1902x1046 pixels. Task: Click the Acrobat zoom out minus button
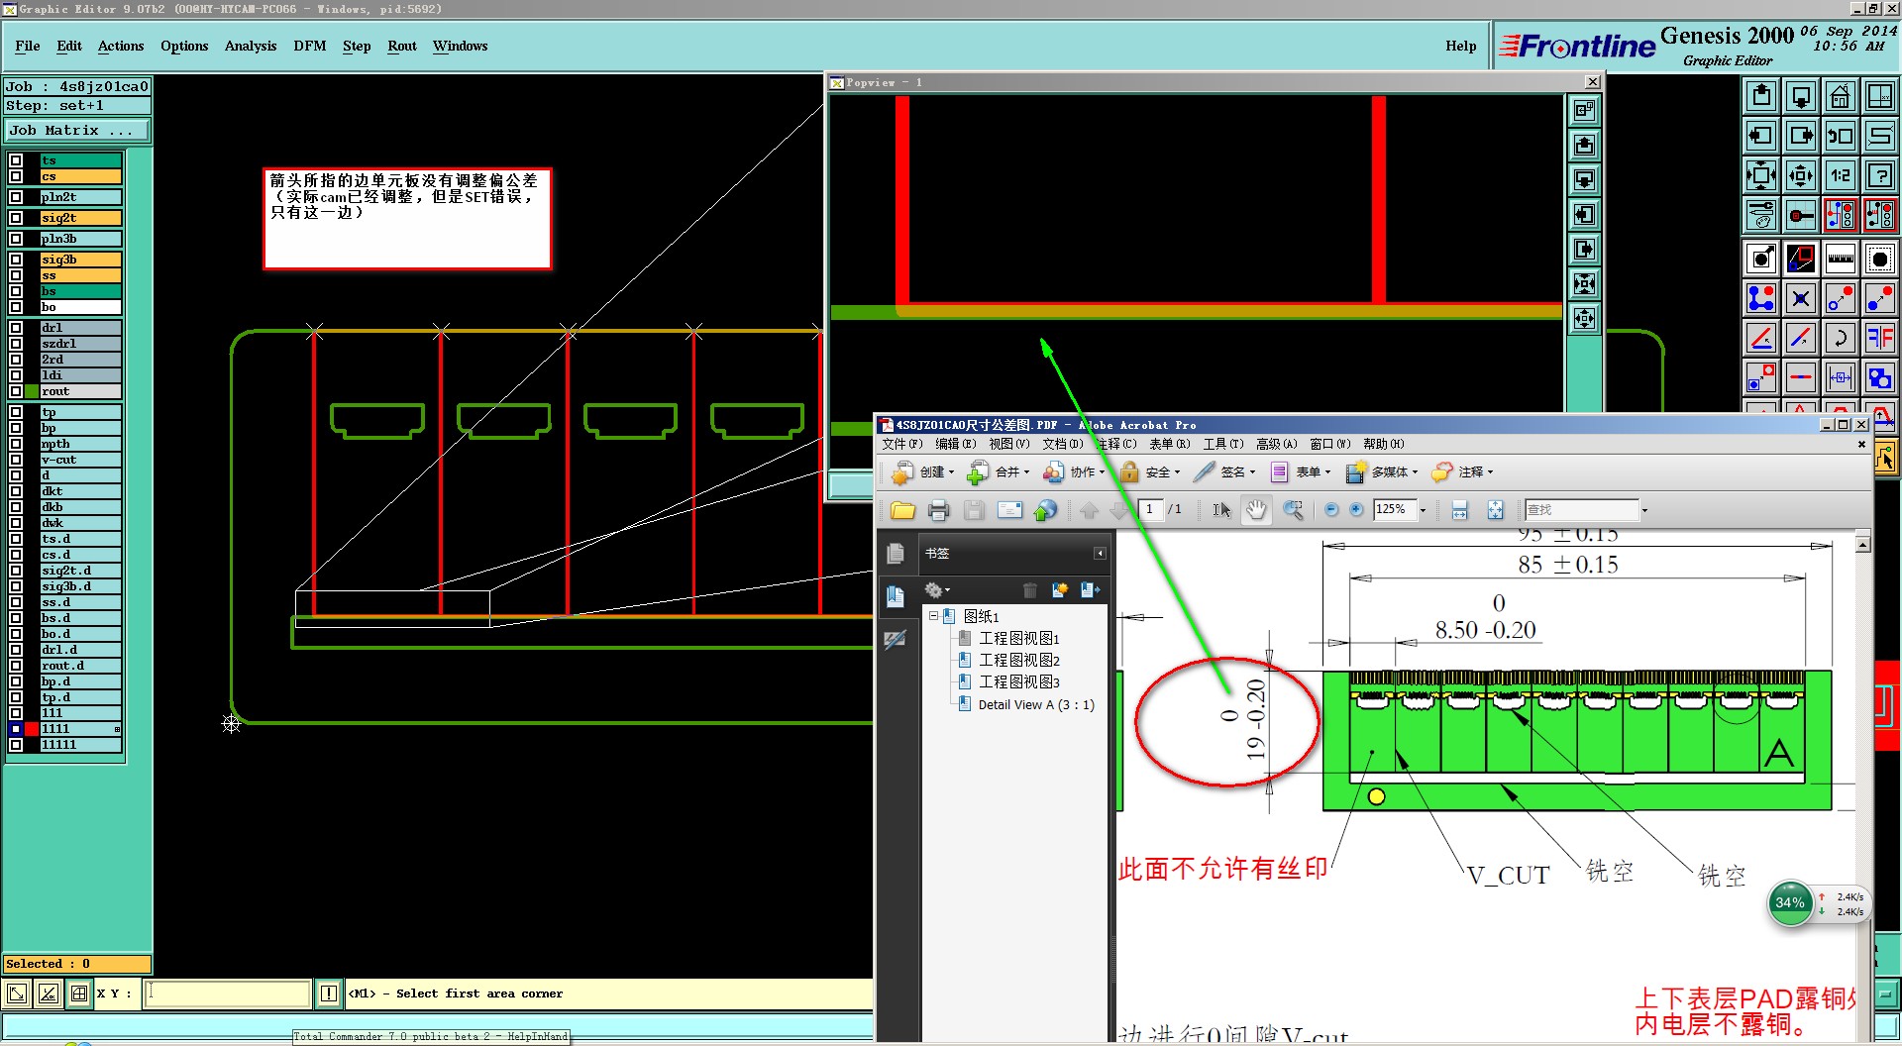(x=1331, y=510)
